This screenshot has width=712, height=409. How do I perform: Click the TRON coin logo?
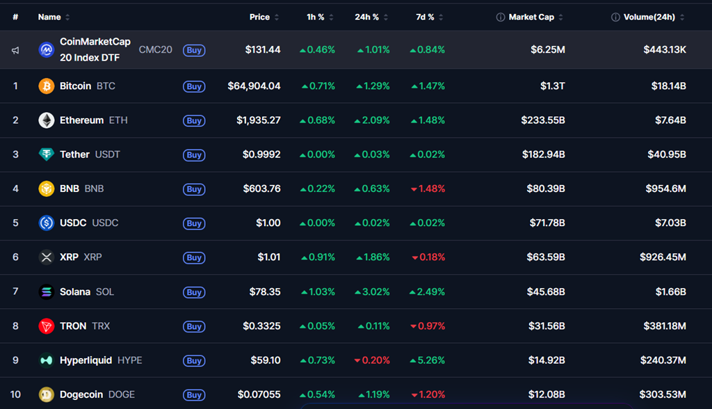[x=47, y=326]
